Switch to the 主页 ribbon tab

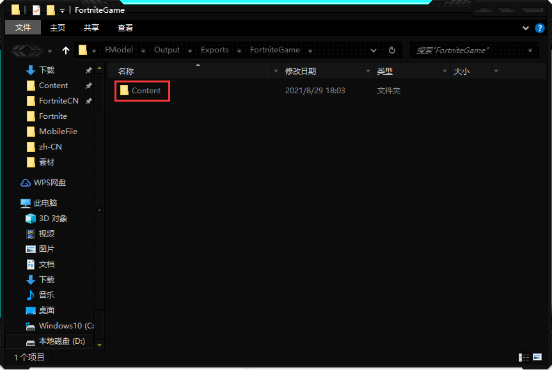[x=58, y=27]
